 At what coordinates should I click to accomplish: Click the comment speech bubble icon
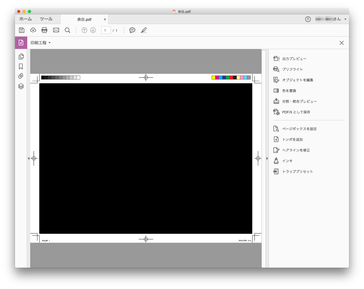132,30
